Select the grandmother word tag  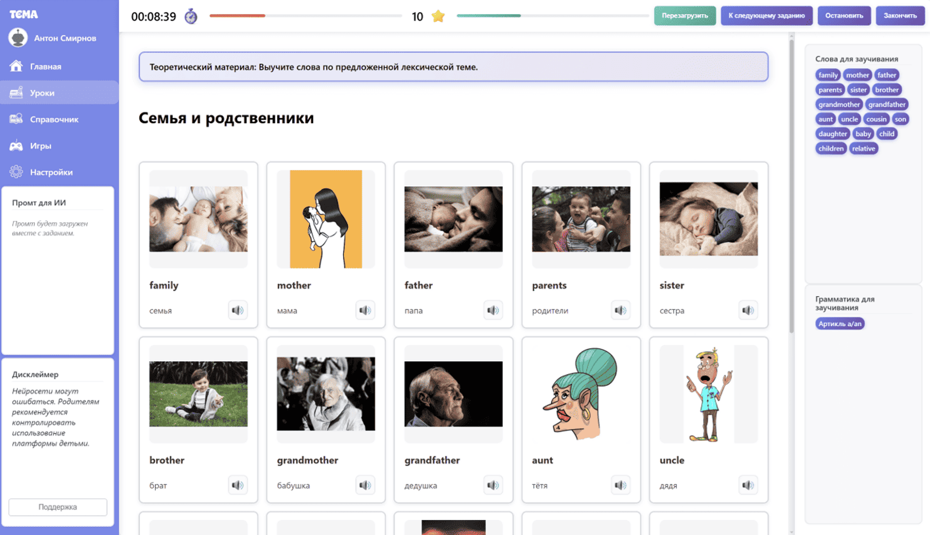click(839, 104)
